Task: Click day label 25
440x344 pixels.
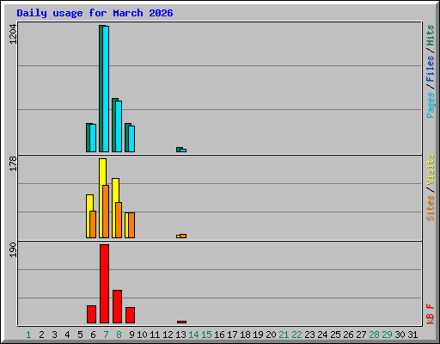Action: pyautogui.click(x=335, y=335)
